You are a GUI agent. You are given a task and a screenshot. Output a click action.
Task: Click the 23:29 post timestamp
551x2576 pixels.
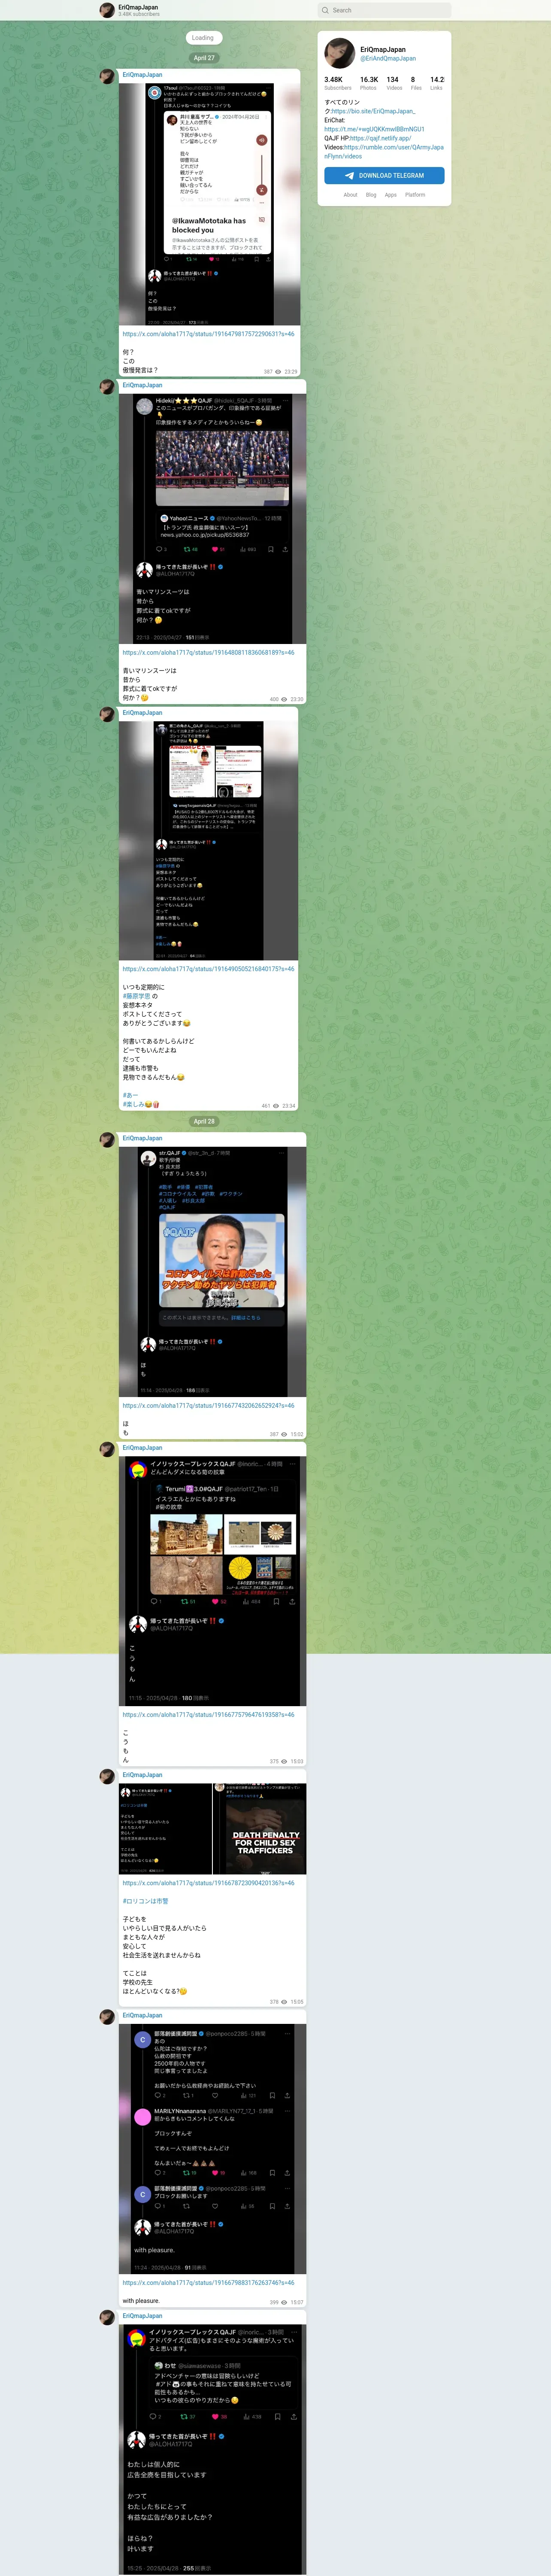click(x=291, y=371)
